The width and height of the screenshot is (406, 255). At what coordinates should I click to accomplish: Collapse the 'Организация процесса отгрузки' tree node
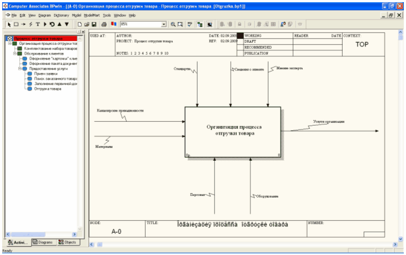coord(10,43)
